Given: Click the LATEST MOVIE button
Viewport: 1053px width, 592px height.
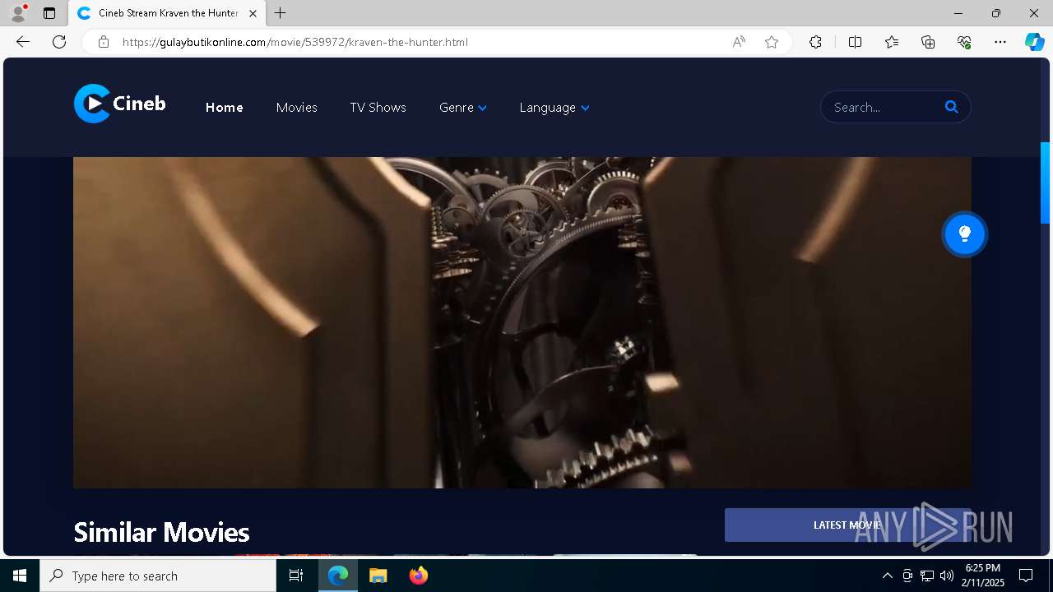Looking at the screenshot, I should pos(847,525).
